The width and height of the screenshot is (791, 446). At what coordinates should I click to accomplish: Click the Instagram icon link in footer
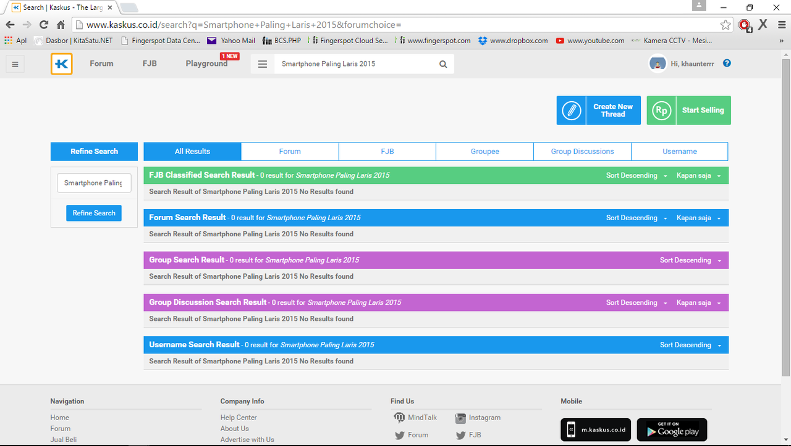pyautogui.click(x=460, y=418)
